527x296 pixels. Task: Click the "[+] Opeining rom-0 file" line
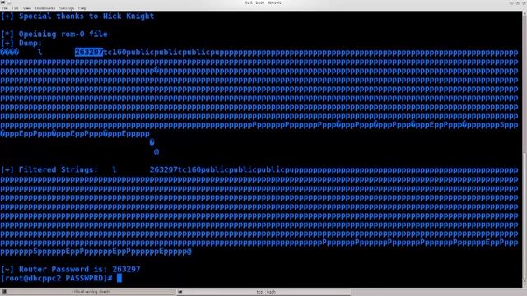click(x=54, y=34)
